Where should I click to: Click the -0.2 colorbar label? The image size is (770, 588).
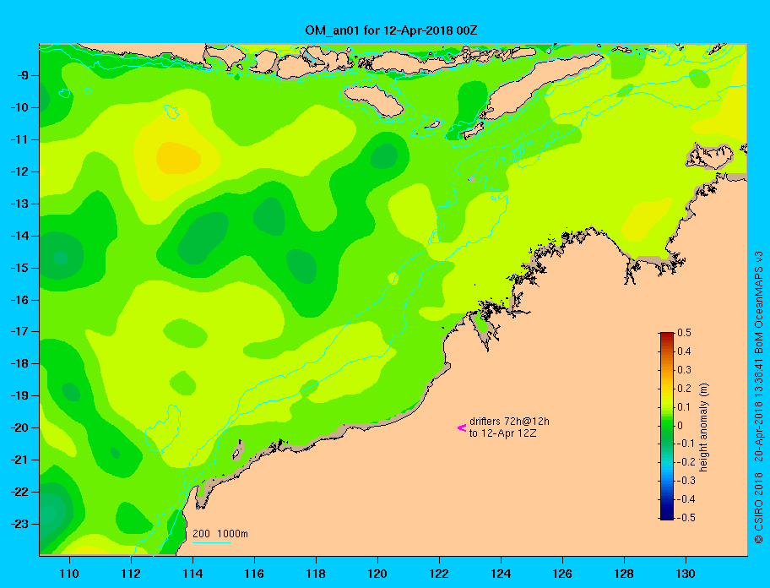[x=686, y=462]
